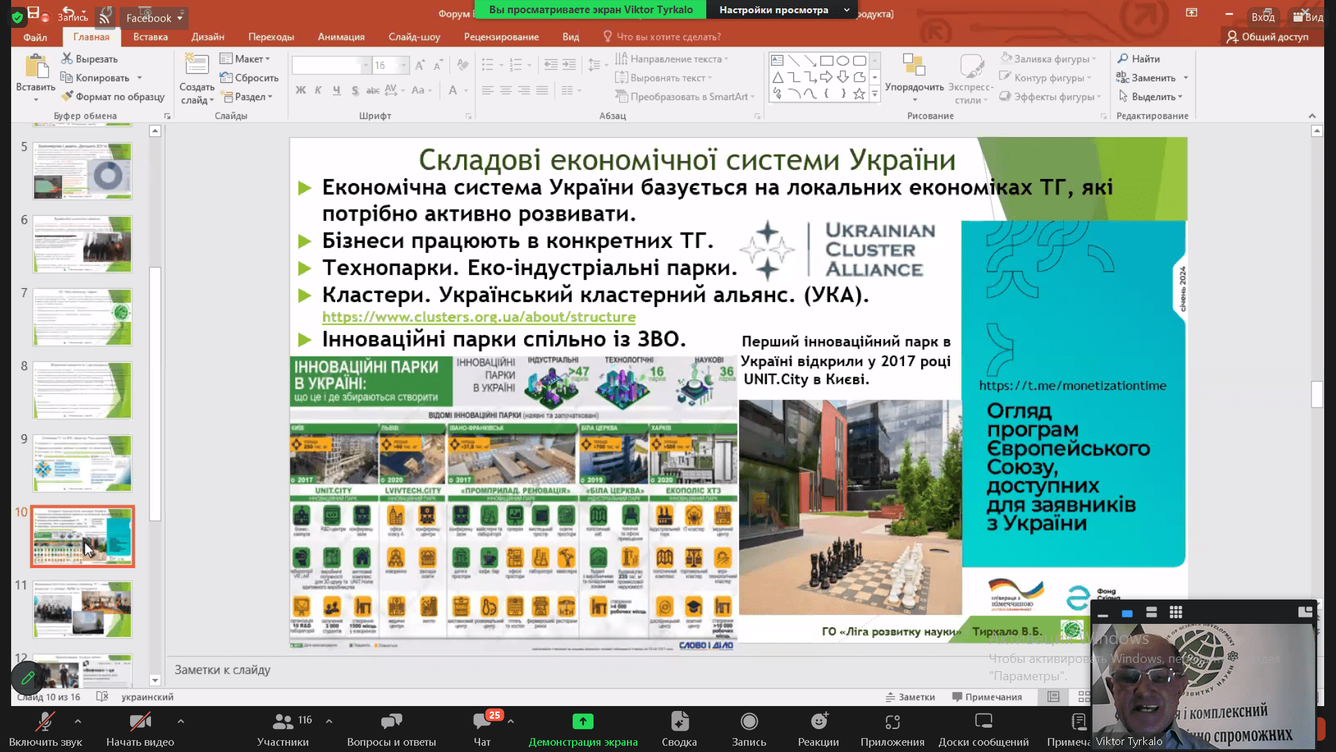Click the increase indent icon
1336x752 pixels.
tap(569, 65)
